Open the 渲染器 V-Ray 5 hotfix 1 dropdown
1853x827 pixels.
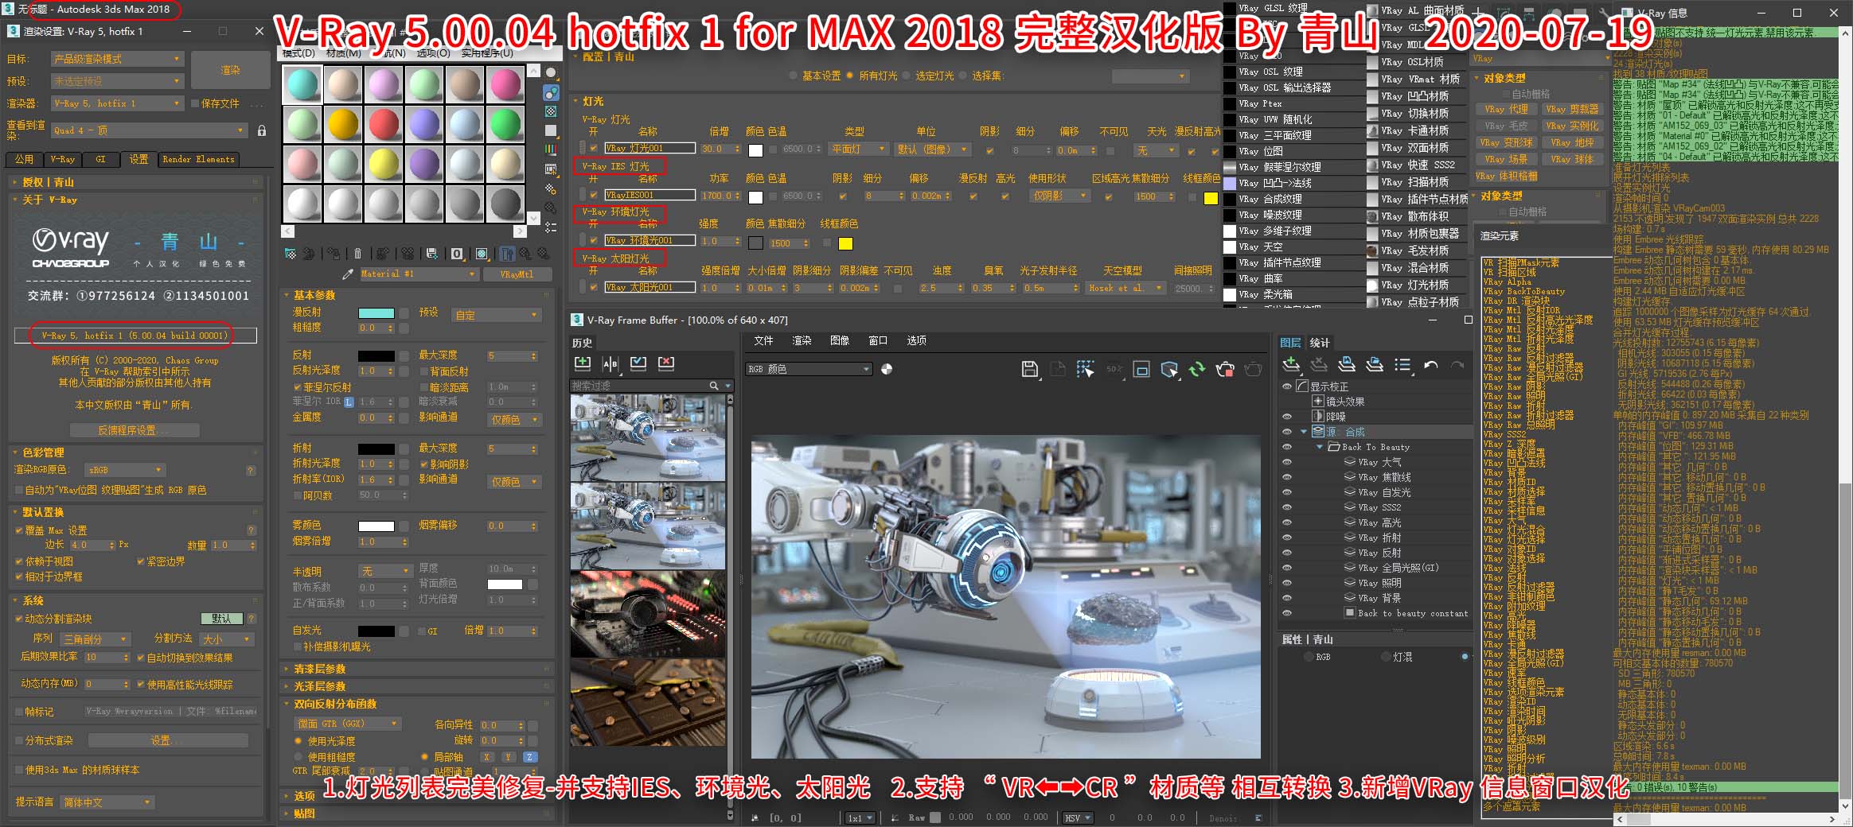pos(118,103)
